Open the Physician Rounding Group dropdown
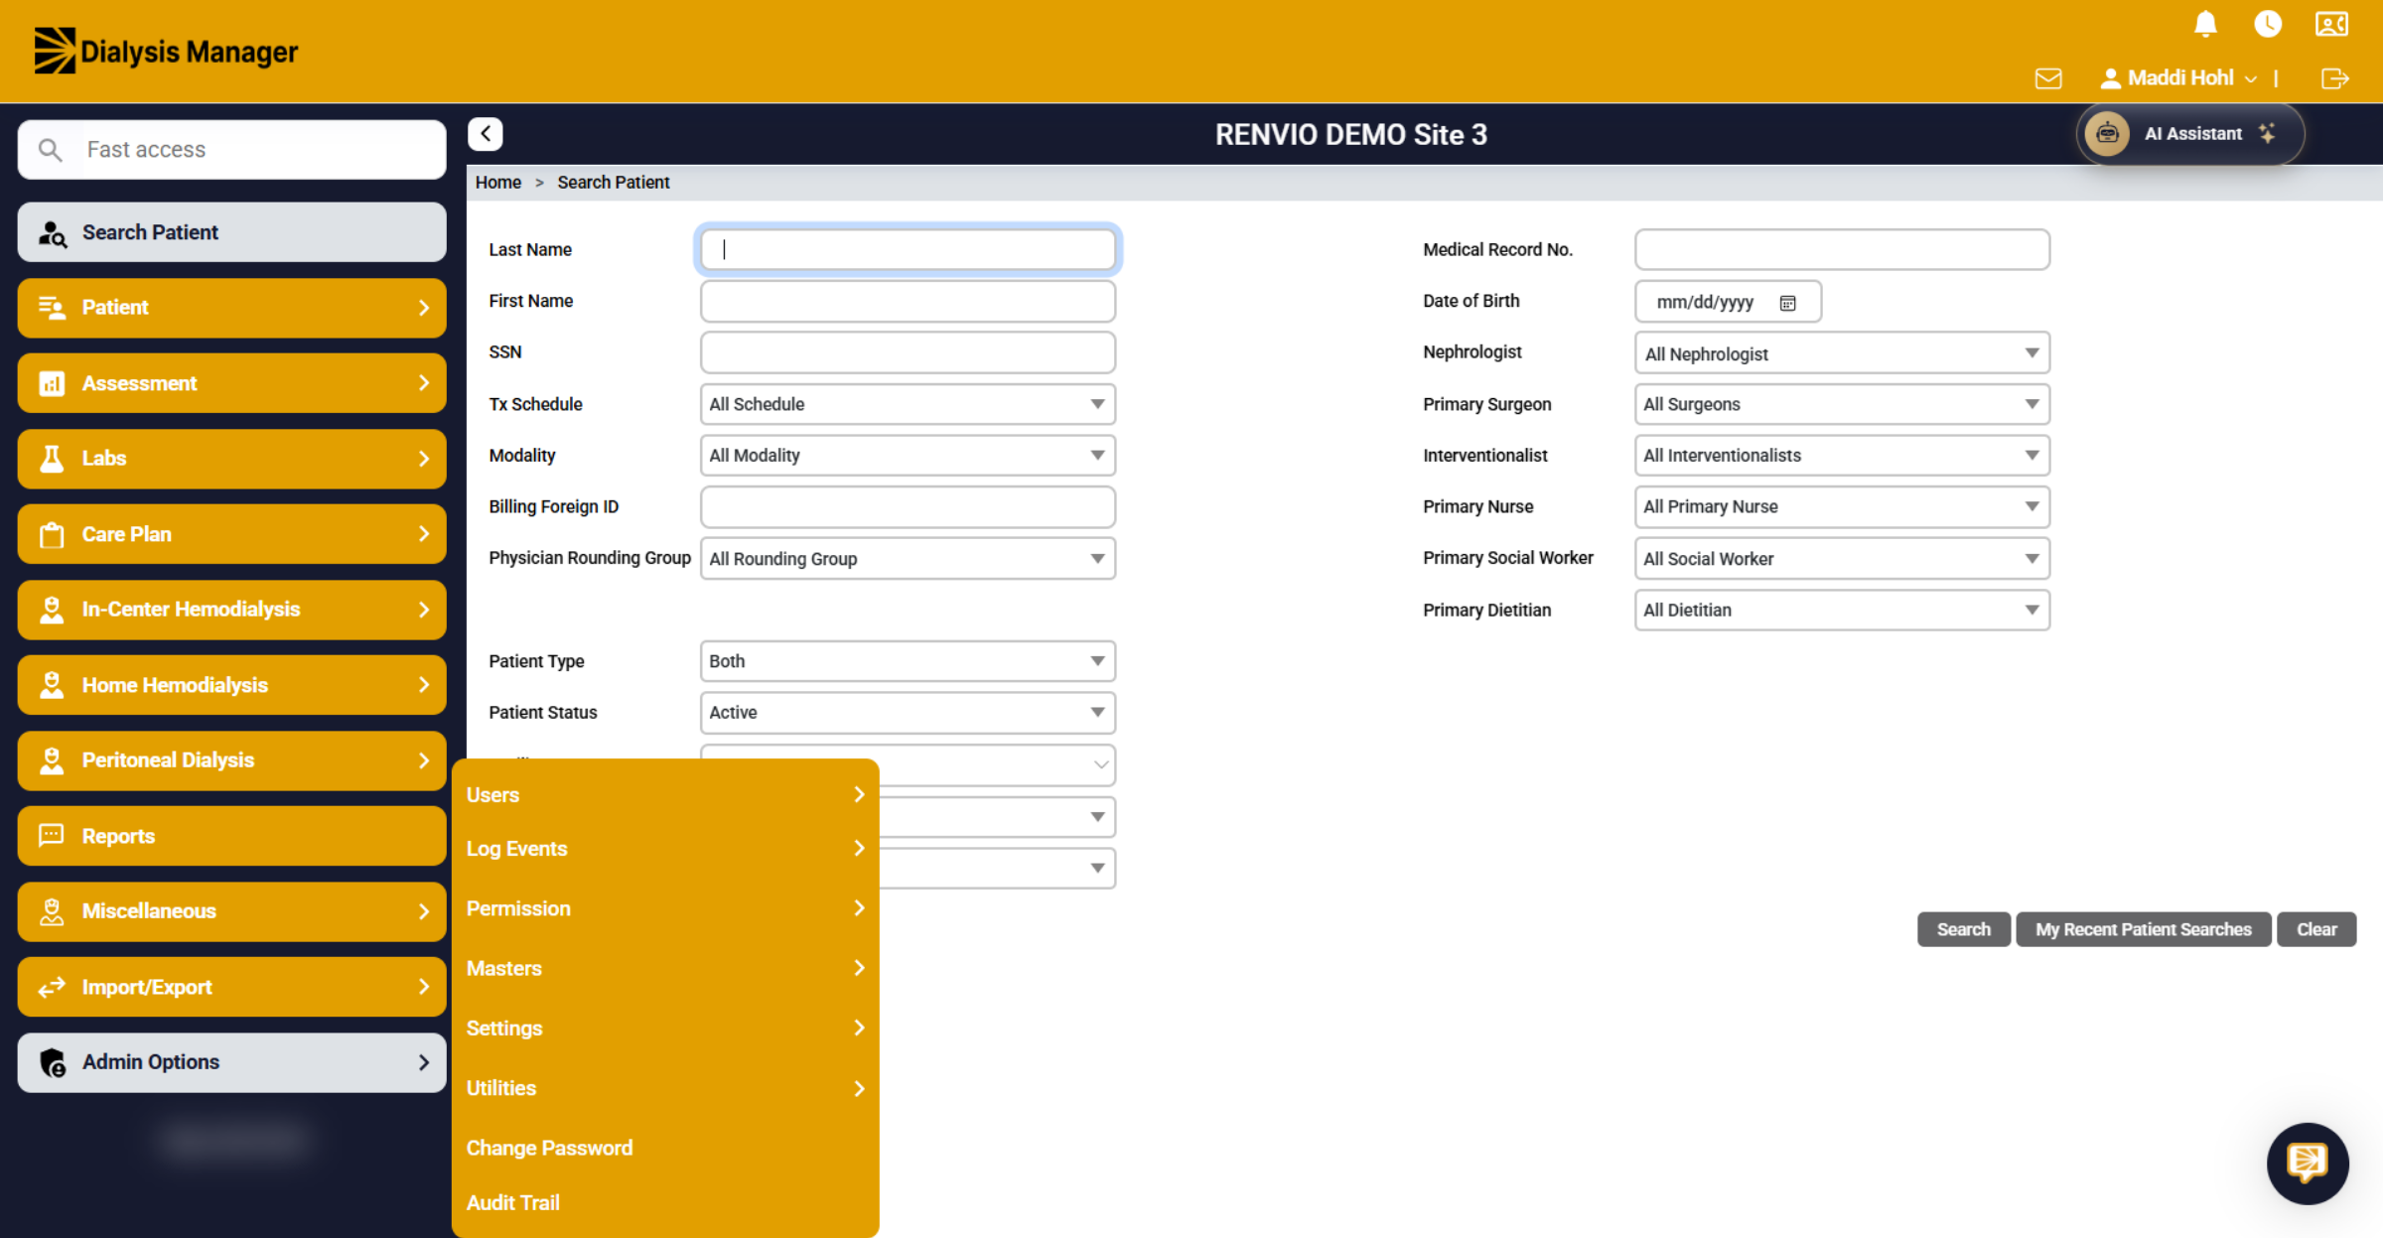 click(x=908, y=559)
